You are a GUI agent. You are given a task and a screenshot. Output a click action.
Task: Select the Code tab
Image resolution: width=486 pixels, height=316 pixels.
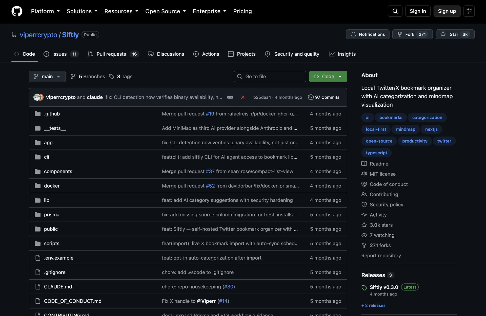click(25, 54)
